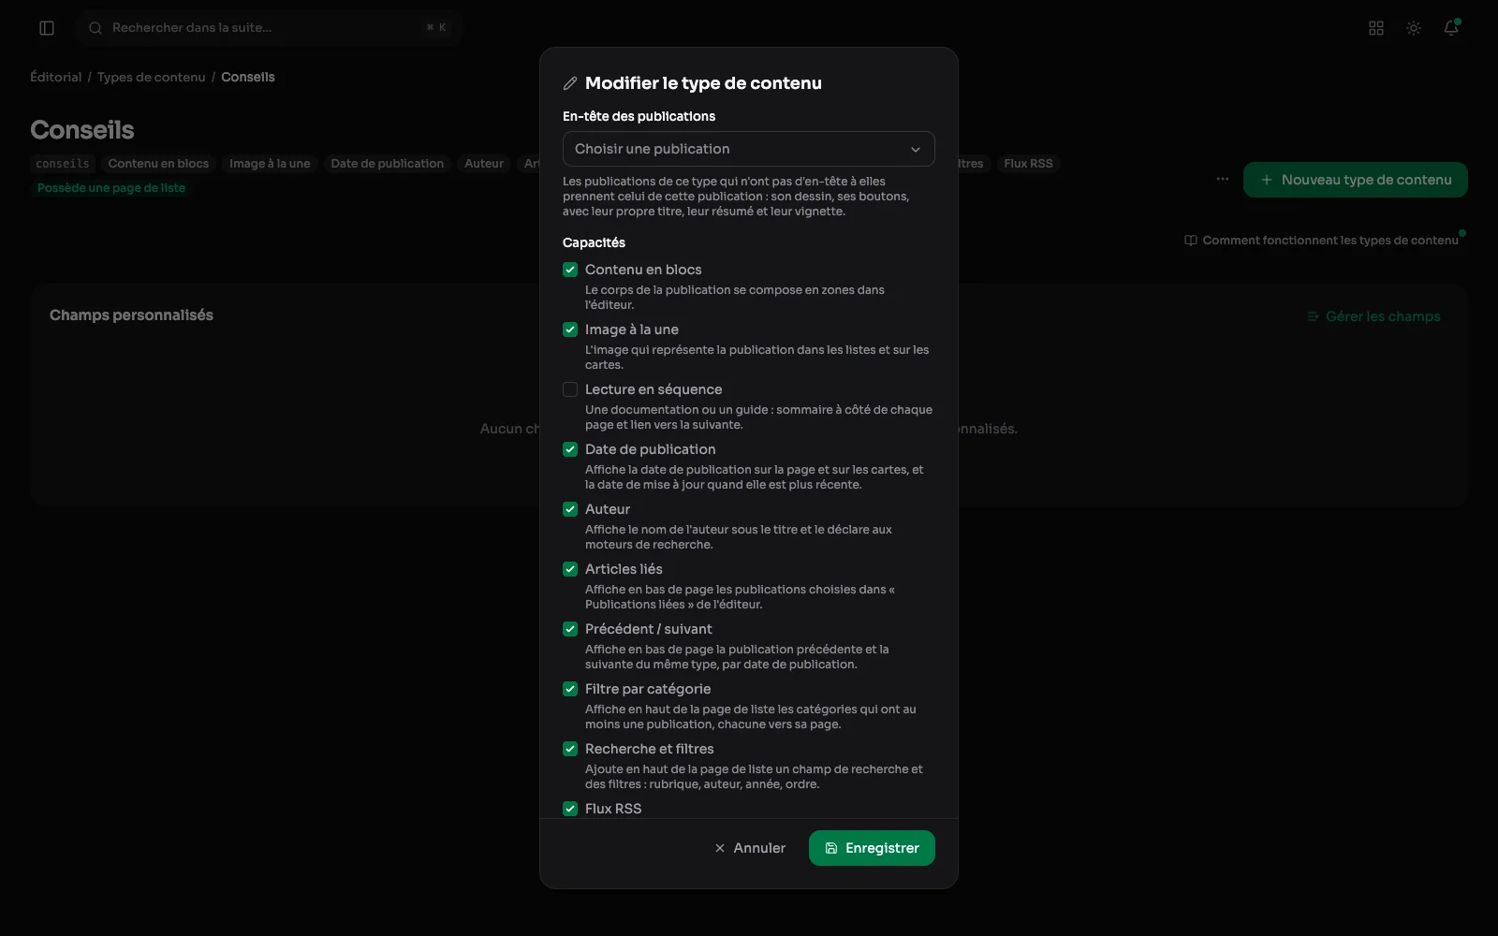Click the Auteur tag under Conseils
This screenshot has height=936, width=1498.
click(484, 164)
